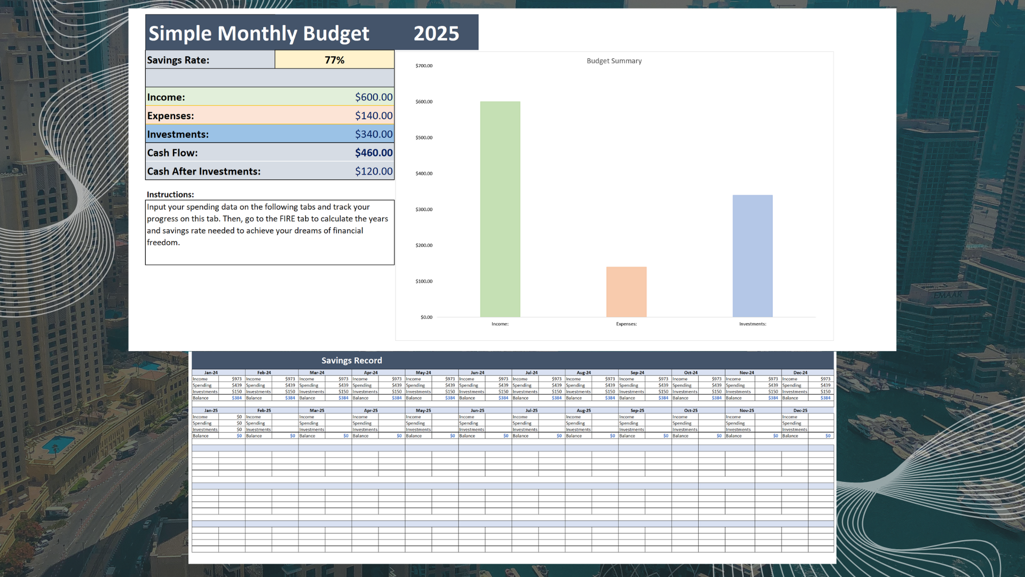Select the Dec-24 month header cell
Screen dimensions: 1025x577
click(x=800, y=372)
